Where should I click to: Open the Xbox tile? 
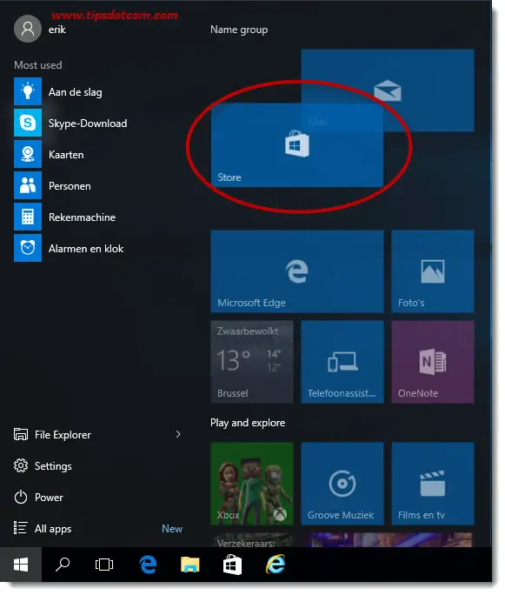pyautogui.click(x=252, y=484)
